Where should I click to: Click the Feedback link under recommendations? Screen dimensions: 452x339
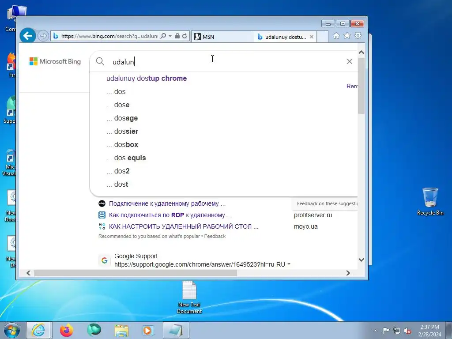point(215,237)
